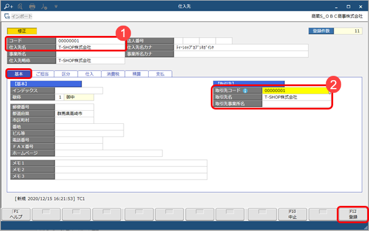The width and height of the screenshot is (369, 231).
Task: Click the メモ2 input field
Action: (131, 169)
